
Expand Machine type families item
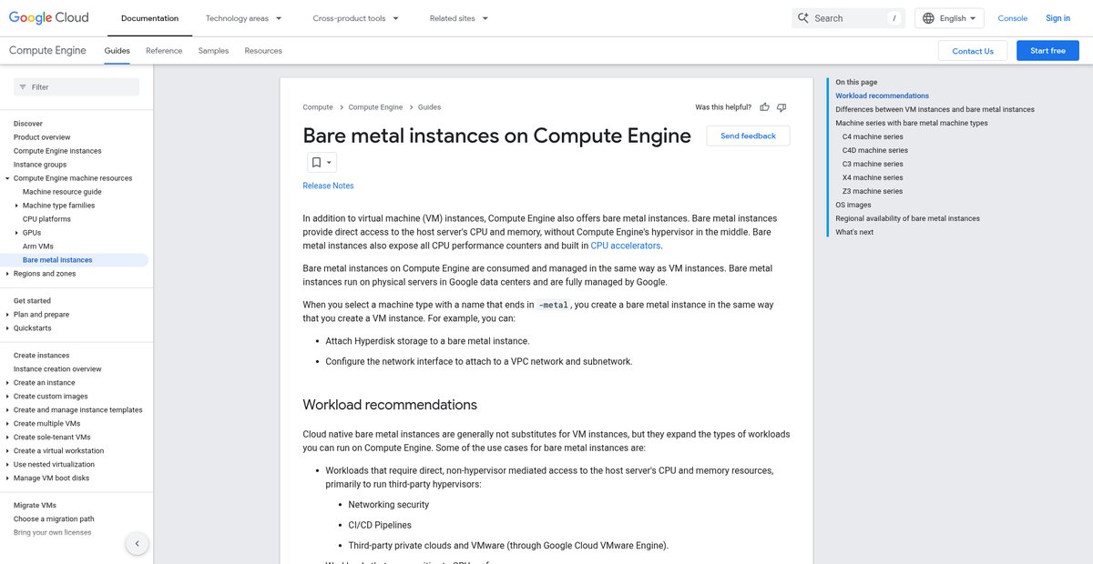pyautogui.click(x=16, y=206)
